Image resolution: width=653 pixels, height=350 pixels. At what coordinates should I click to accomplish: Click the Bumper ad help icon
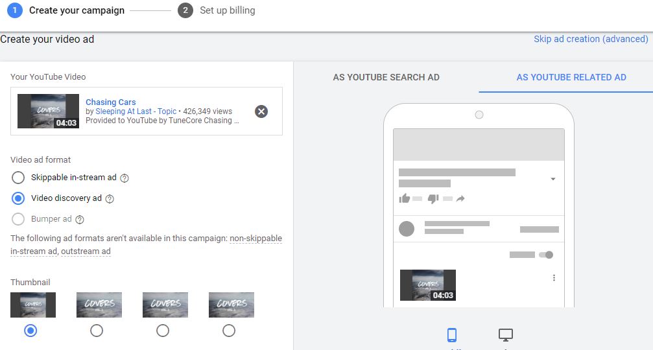tap(80, 220)
